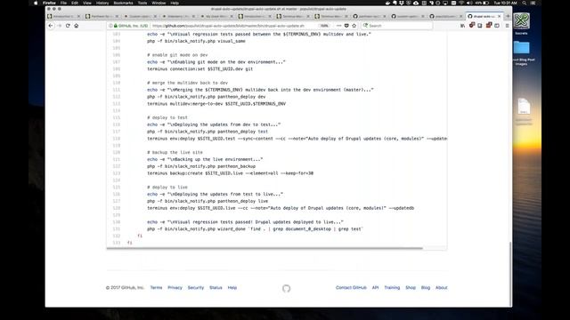Open a new browser tab with plus
This screenshot has width=570, height=320.
pos(508,16)
